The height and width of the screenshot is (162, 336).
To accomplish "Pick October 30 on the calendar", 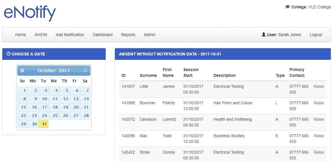I will (x=33, y=124).
